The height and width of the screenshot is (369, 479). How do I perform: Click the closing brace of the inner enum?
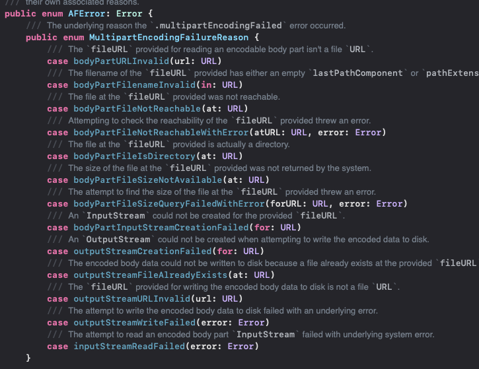click(28, 358)
